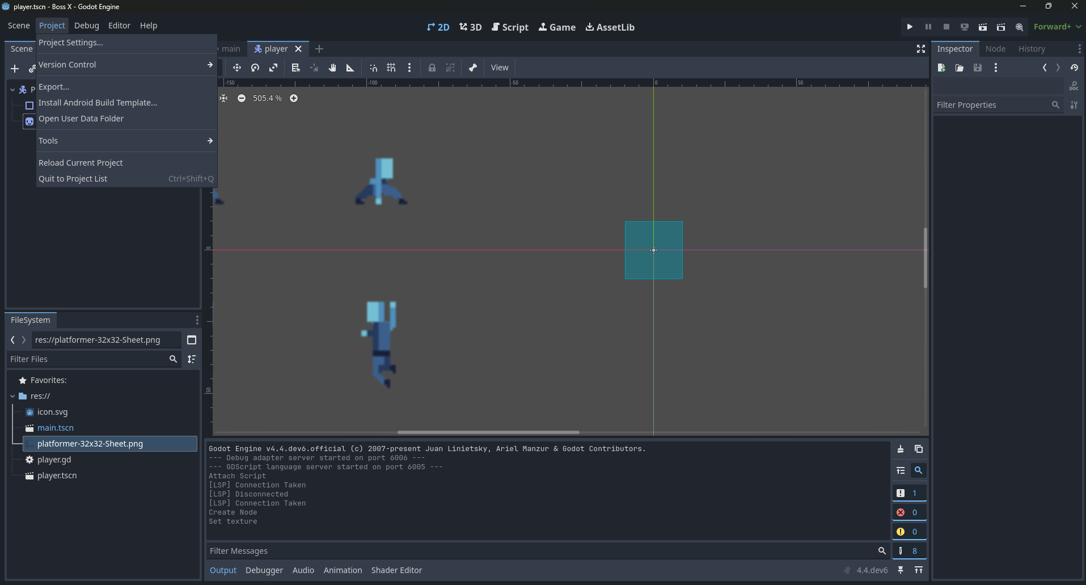This screenshot has width=1086, height=585.
Task: Run on remote debug device
Action: (x=965, y=27)
